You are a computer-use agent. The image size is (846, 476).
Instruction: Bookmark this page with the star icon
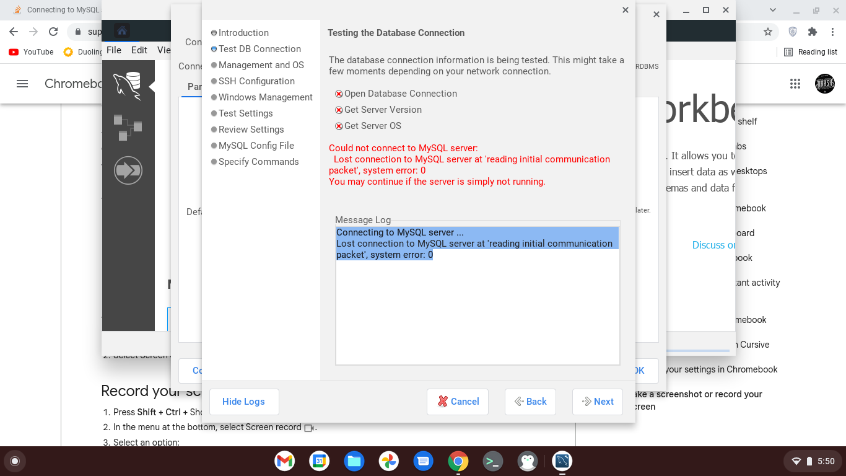click(768, 32)
